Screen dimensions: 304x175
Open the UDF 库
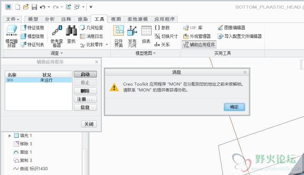point(193,28)
